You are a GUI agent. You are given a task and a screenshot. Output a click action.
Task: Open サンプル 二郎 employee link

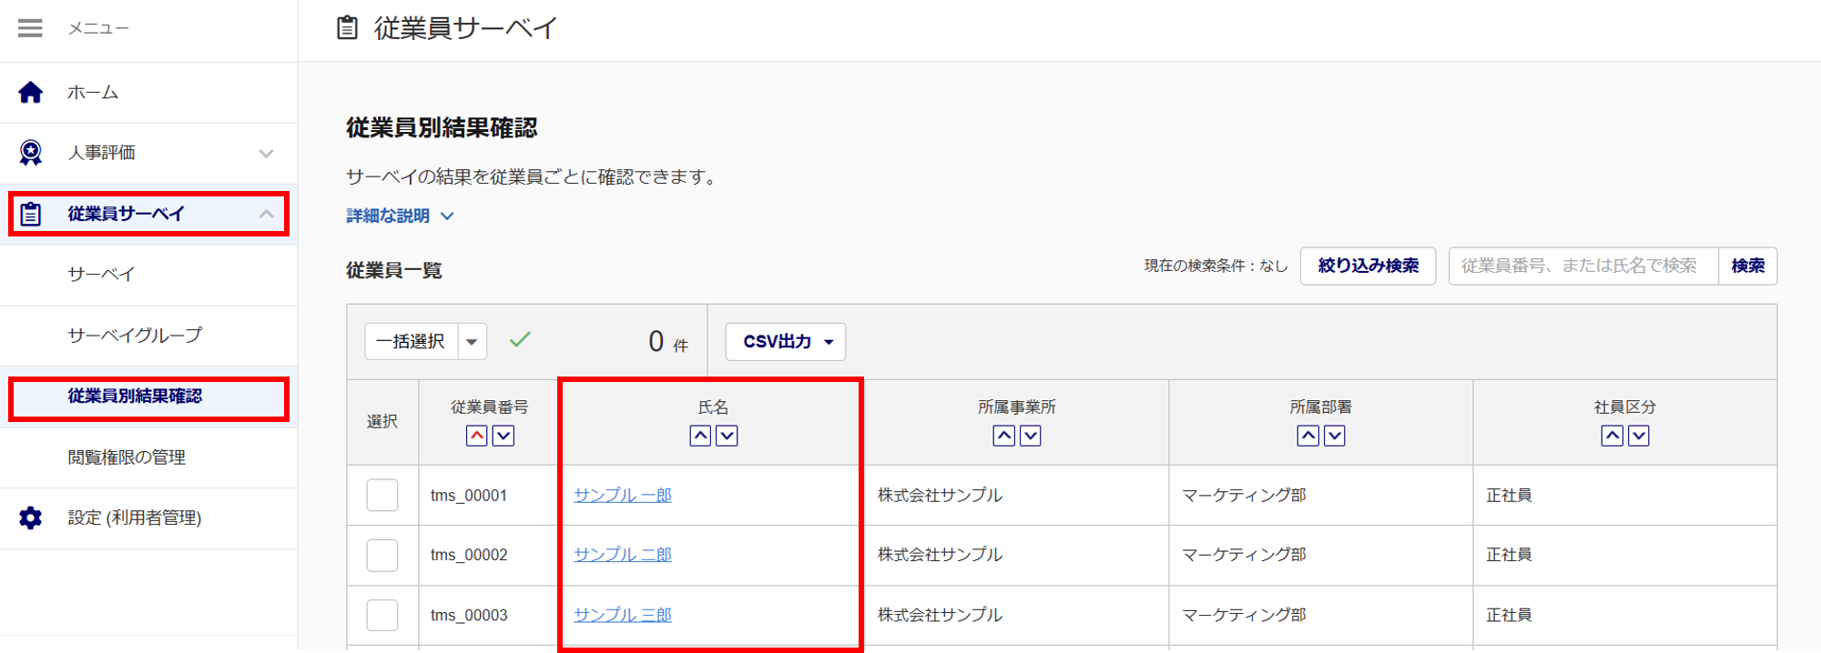(x=623, y=555)
